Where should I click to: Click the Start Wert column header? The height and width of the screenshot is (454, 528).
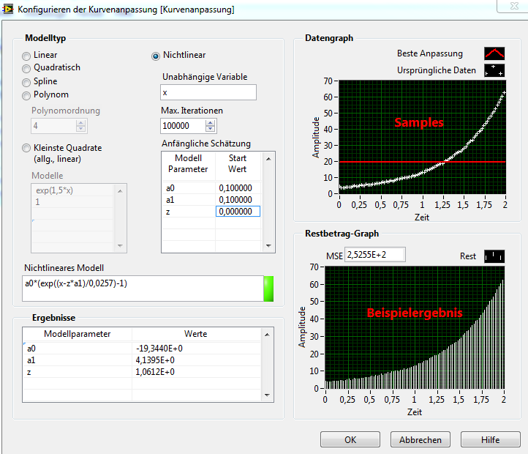[x=238, y=163]
